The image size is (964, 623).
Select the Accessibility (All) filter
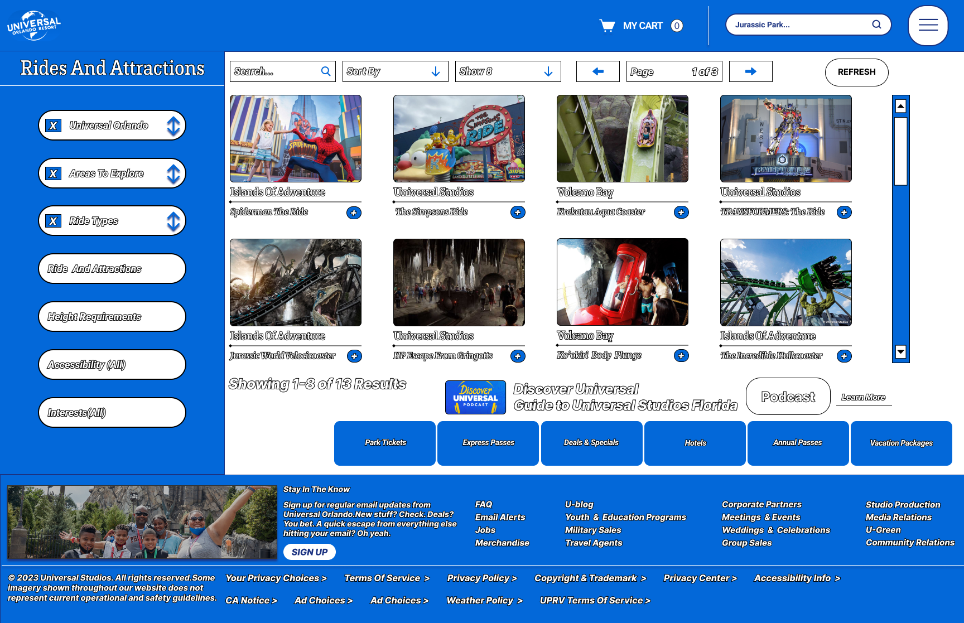click(x=112, y=365)
